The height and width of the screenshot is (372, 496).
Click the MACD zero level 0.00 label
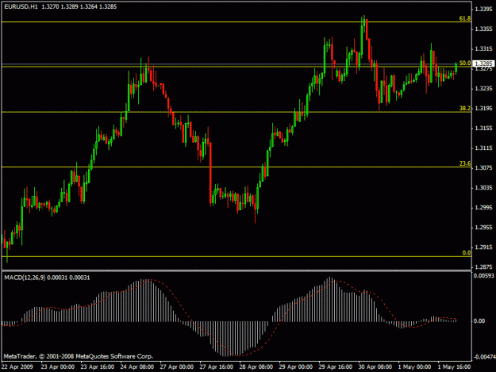pyautogui.click(x=479, y=321)
